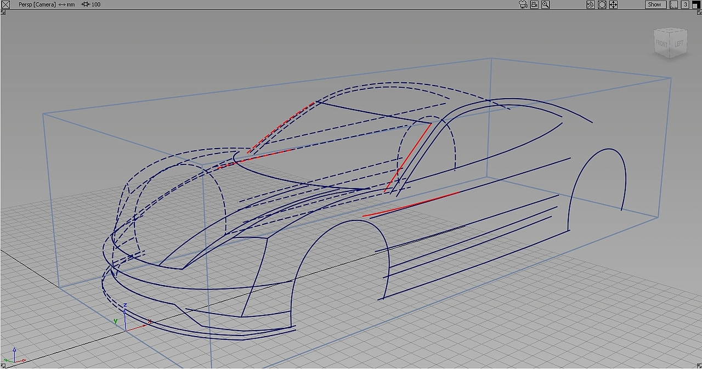This screenshot has width=702, height=369.
Task: Click the diagnostic shading icon on the right toolbar
Action: point(590,4)
